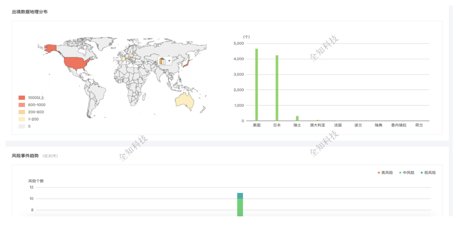457x225 pixels.
Task: Click the 日本 bar in chart
Action: [x=277, y=88]
